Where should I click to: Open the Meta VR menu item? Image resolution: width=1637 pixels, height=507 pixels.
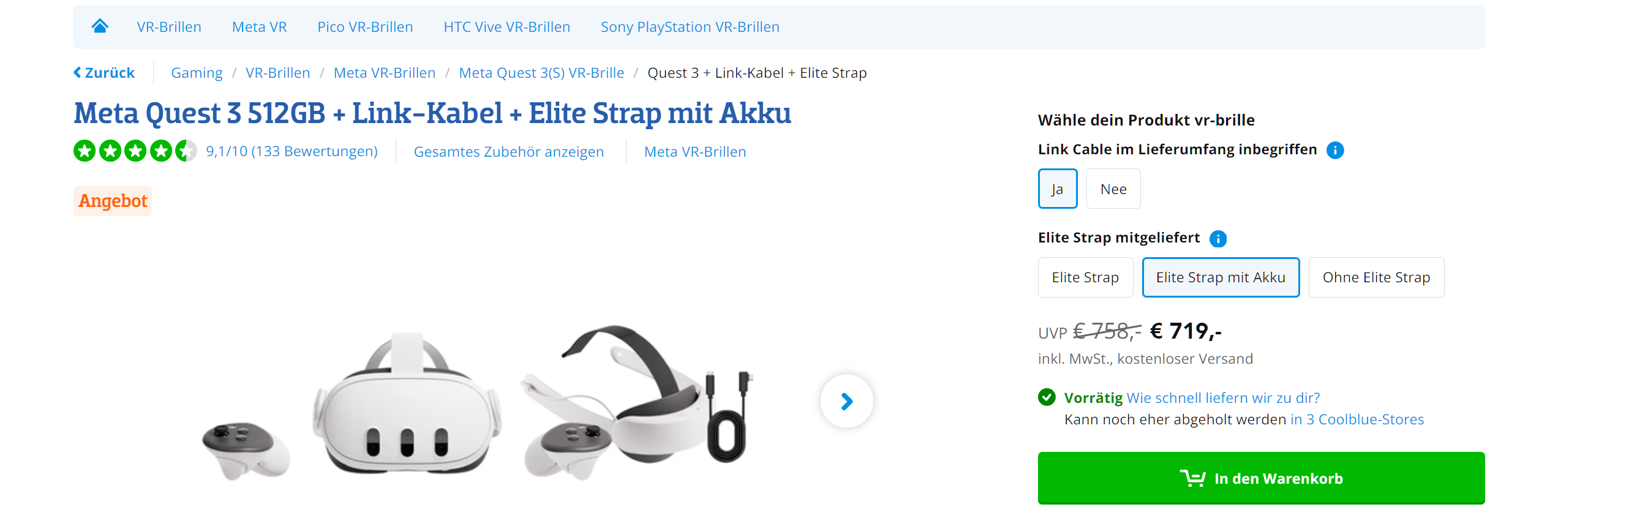(x=259, y=27)
